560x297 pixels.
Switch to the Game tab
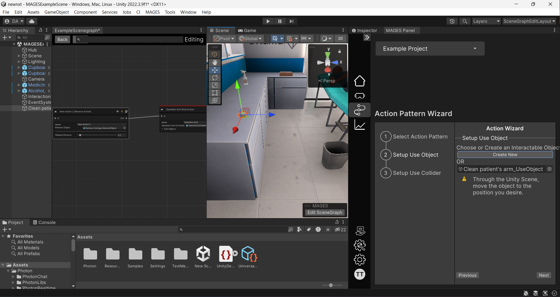click(247, 30)
